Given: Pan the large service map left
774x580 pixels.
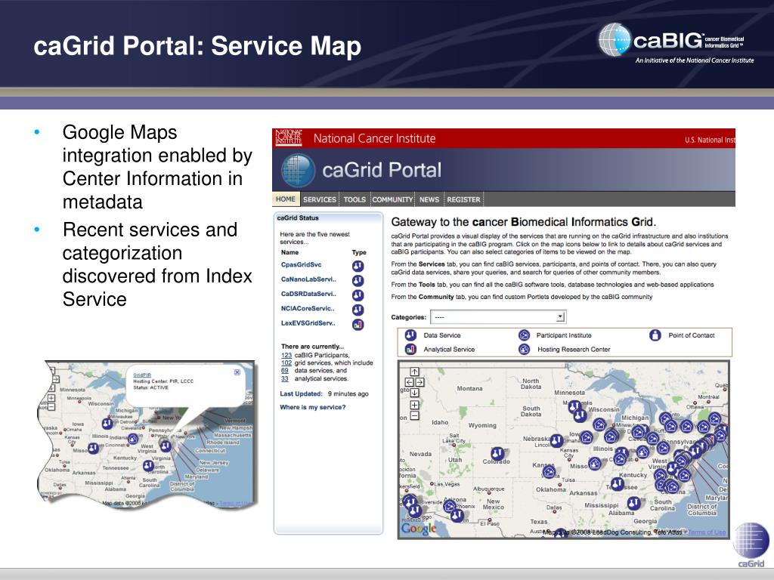Looking at the screenshot, I should click(409, 382).
